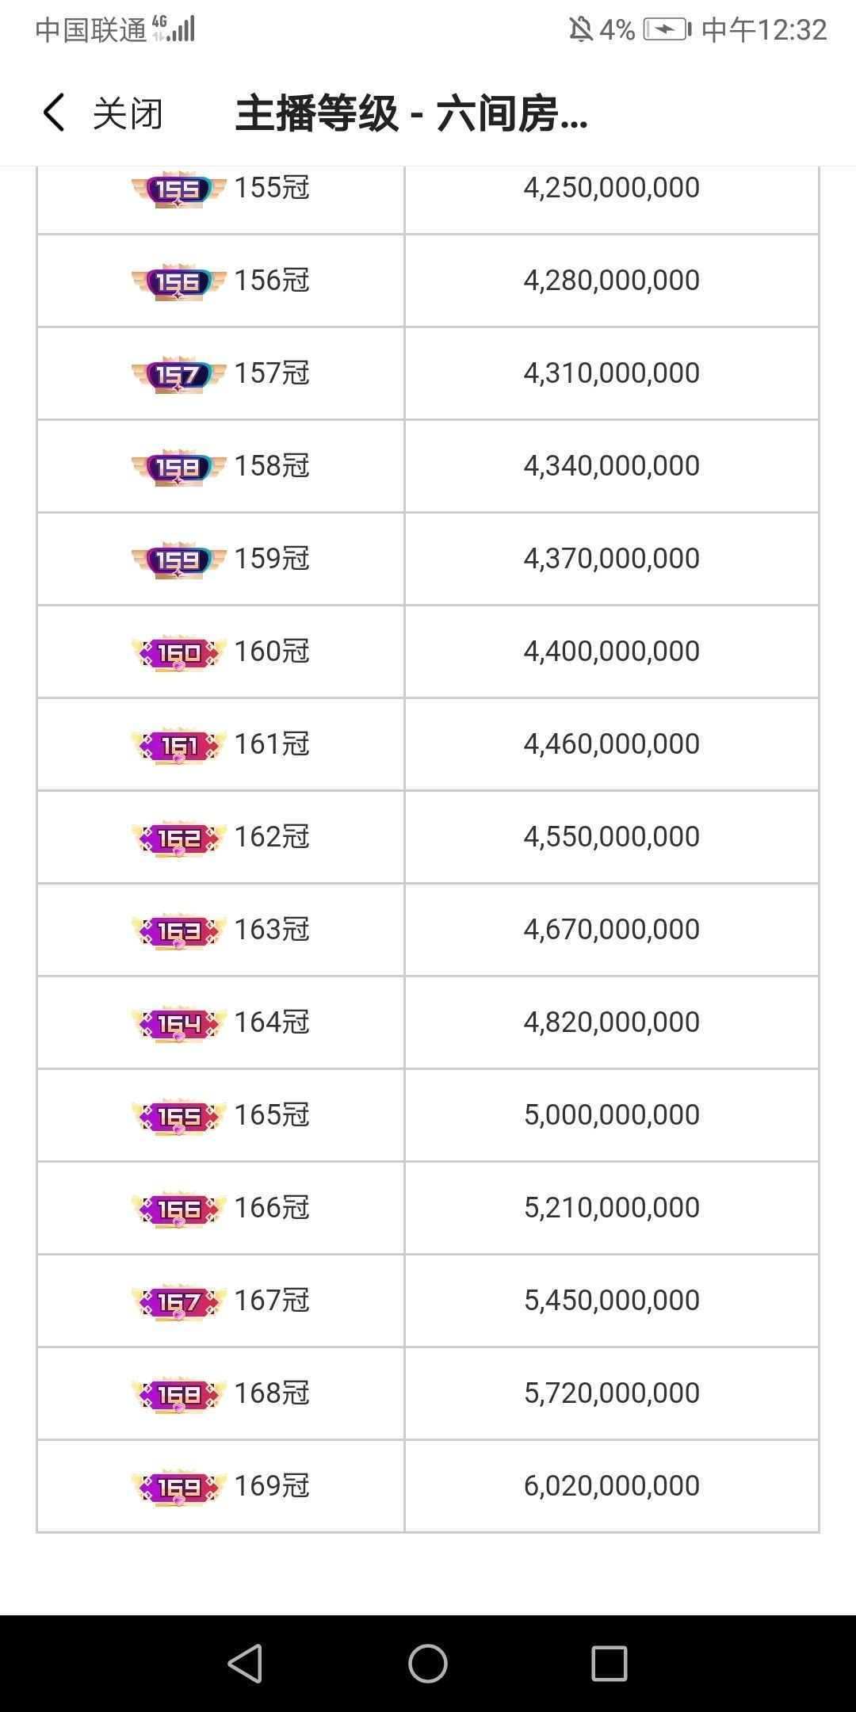Tap the level 159 crown badge

click(x=179, y=560)
